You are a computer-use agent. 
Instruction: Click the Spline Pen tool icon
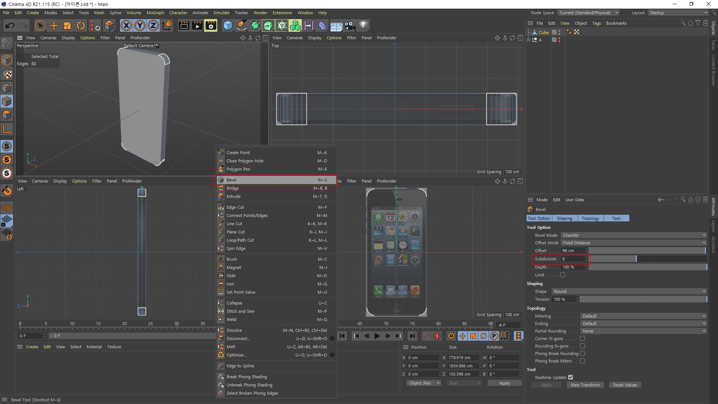pyautogui.click(x=242, y=25)
